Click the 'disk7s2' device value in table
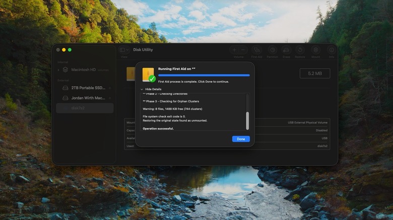Viewport: 393px width, 220px height. point(322,146)
